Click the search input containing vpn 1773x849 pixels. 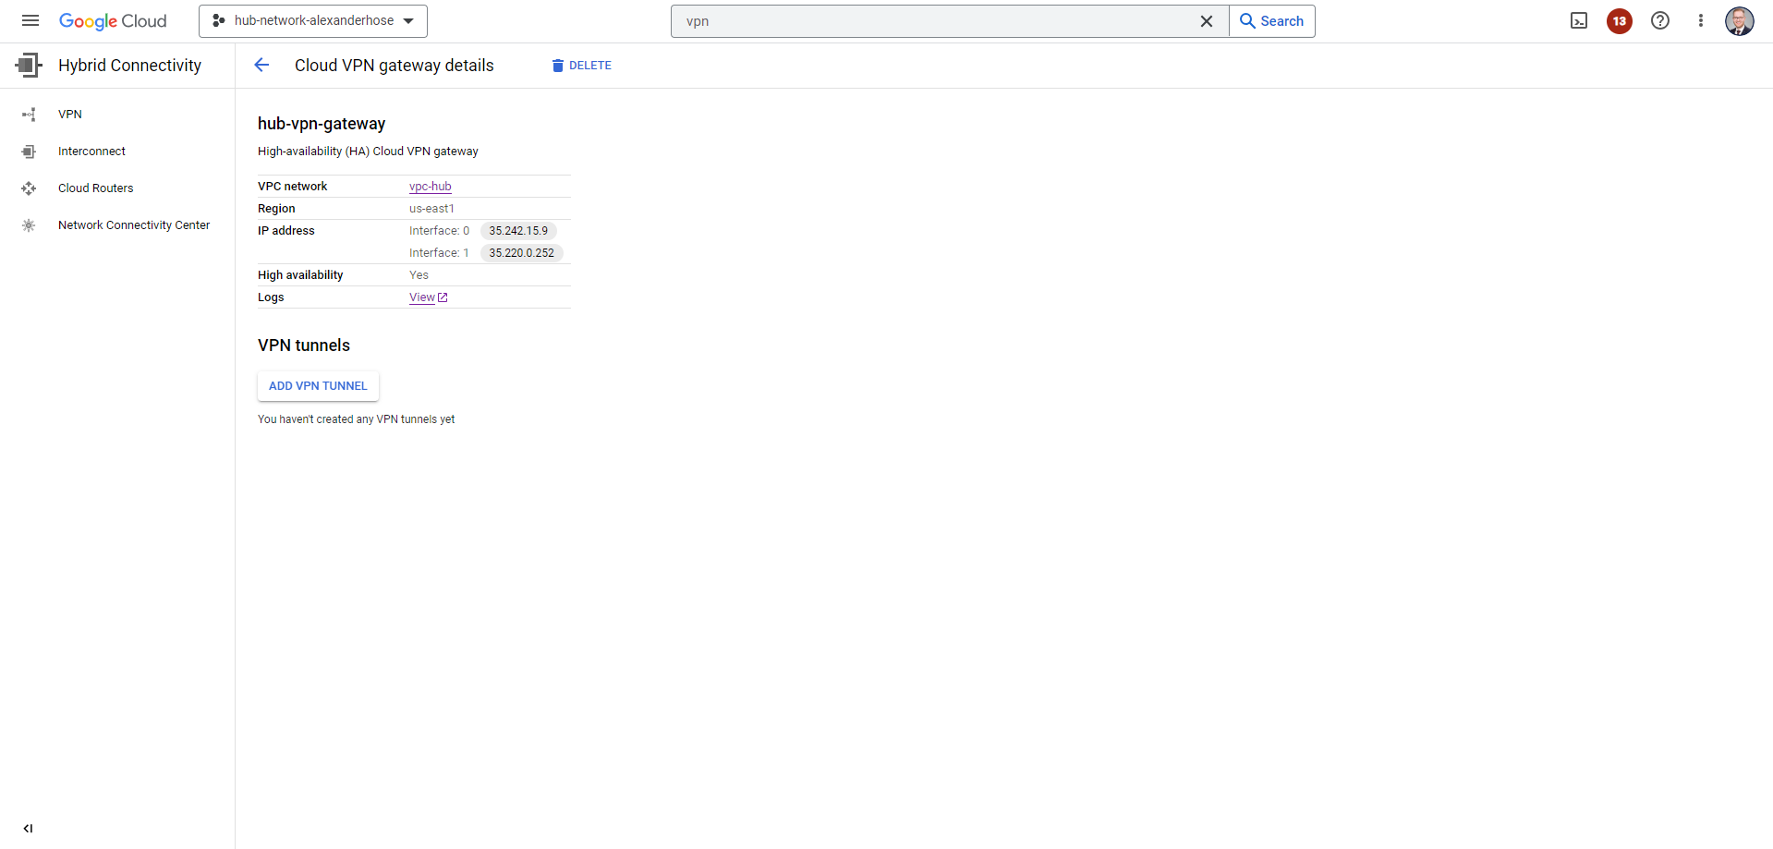click(x=933, y=20)
